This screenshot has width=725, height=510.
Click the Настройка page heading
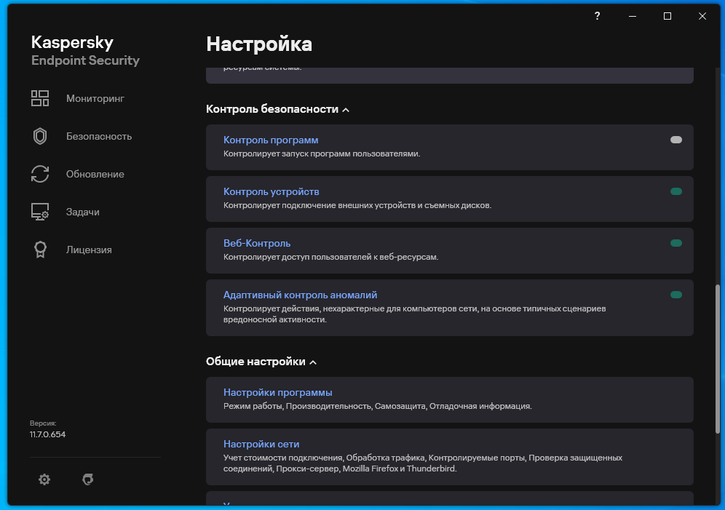pos(259,44)
